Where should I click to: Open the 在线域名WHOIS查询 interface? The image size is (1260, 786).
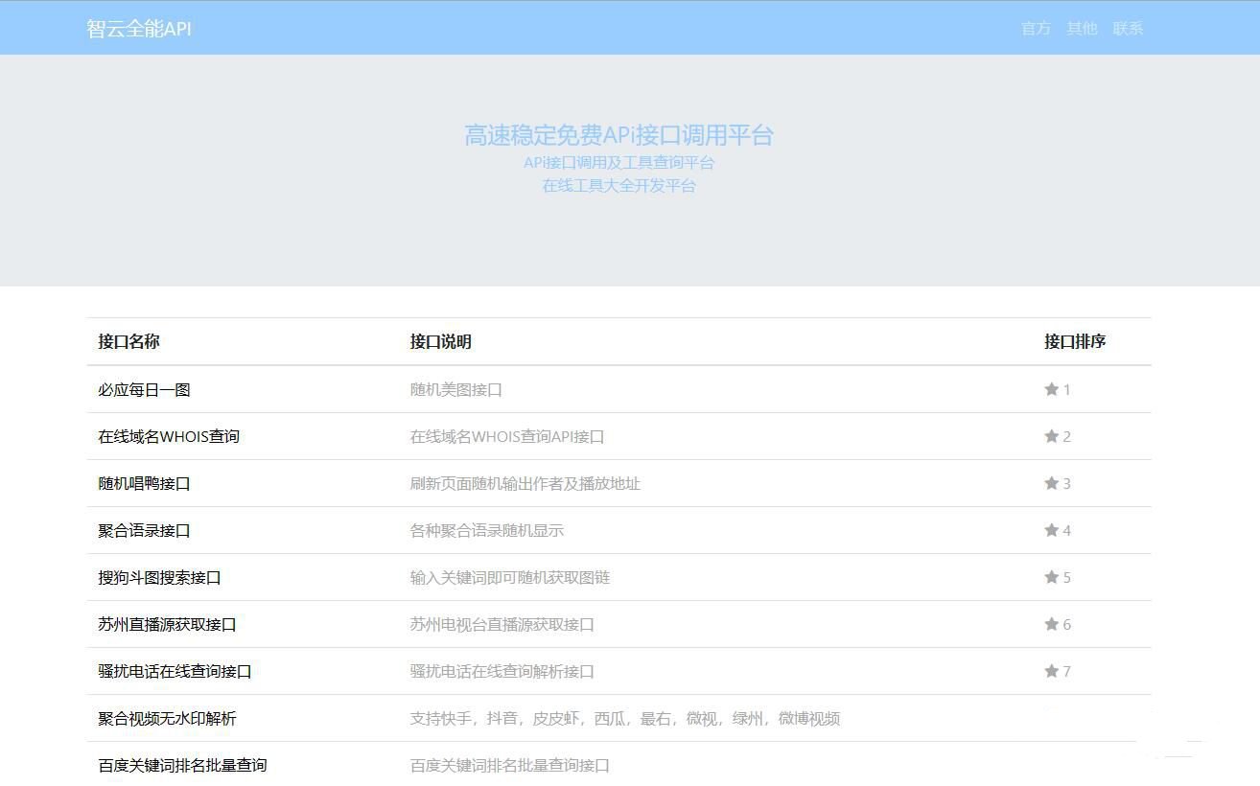169,436
